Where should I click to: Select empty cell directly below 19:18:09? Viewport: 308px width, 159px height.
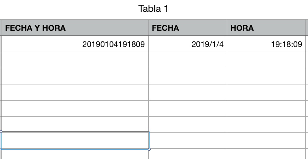pos(266,60)
